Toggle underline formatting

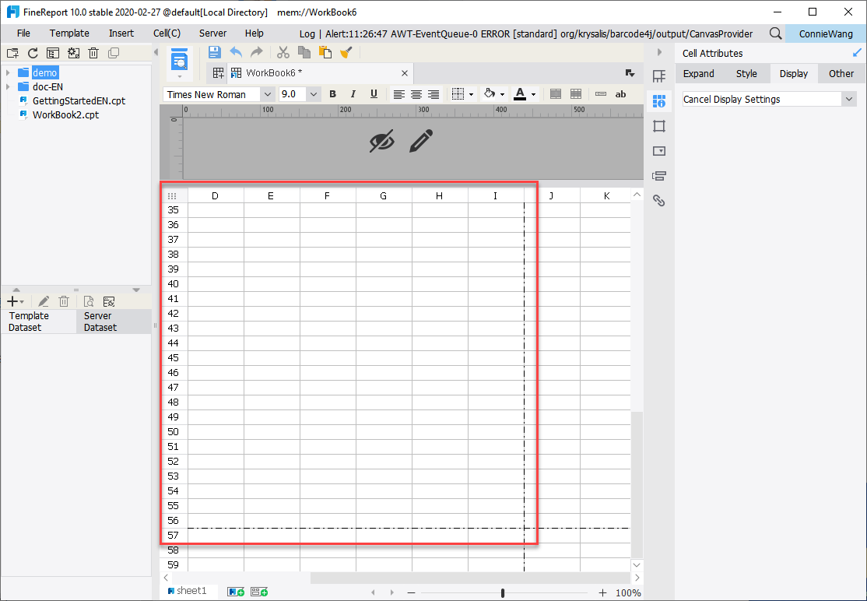[374, 93]
